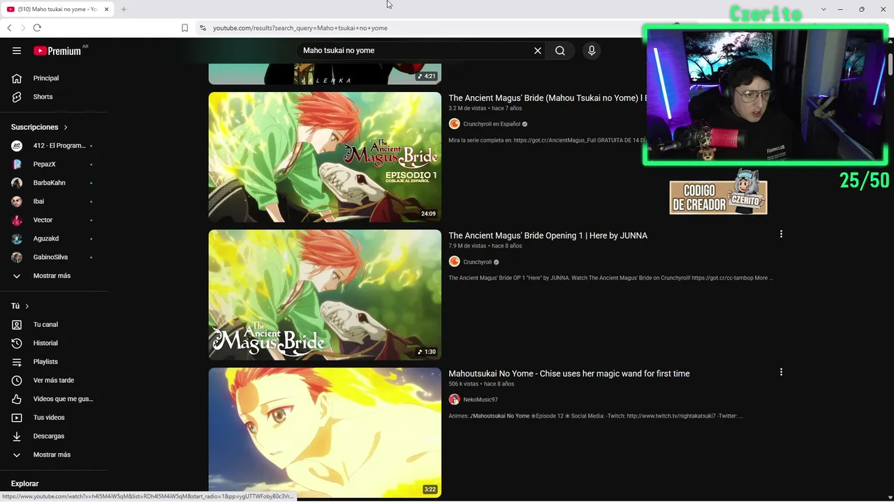Click the 3.2 M de vistas text
The image size is (894, 502).
tap(467, 109)
